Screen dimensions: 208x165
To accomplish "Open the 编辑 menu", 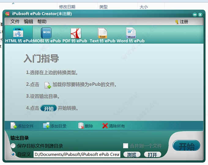I will (28, 21).
